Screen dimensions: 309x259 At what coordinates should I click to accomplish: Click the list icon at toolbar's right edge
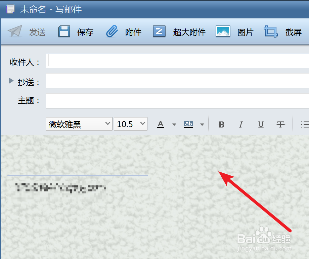pyautogui.click(x=305, y=124)
